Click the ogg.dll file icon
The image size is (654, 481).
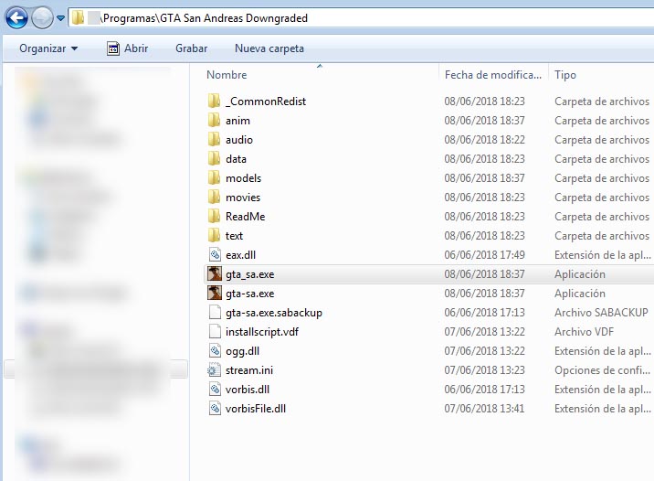pos(215,351)
